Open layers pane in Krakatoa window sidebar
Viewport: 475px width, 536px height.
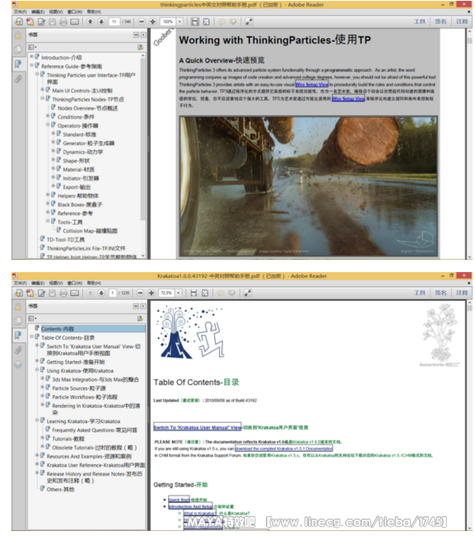click(18, 364)
